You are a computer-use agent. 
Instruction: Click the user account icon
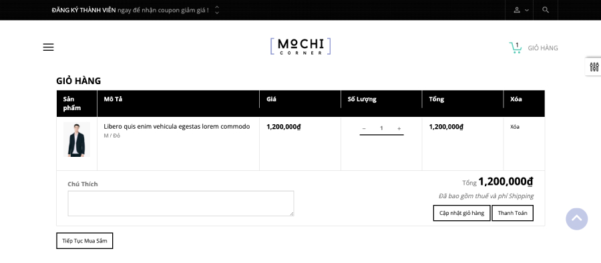point(517,11)
